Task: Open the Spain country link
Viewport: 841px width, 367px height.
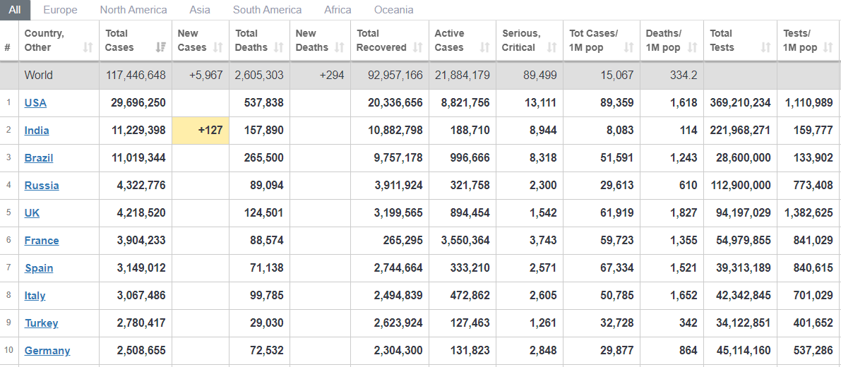Action: (x=39, y=268)
